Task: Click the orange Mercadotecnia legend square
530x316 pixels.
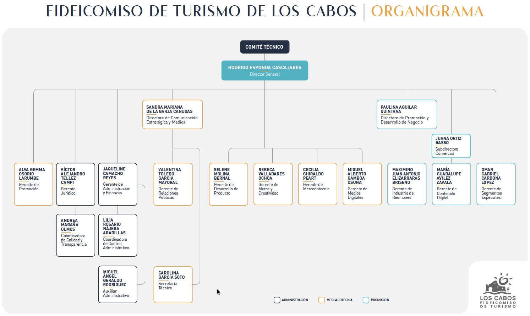Action: (322, 300)
